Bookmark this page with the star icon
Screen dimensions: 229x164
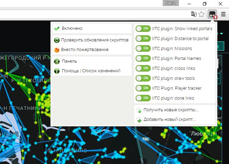pos(202,14)
